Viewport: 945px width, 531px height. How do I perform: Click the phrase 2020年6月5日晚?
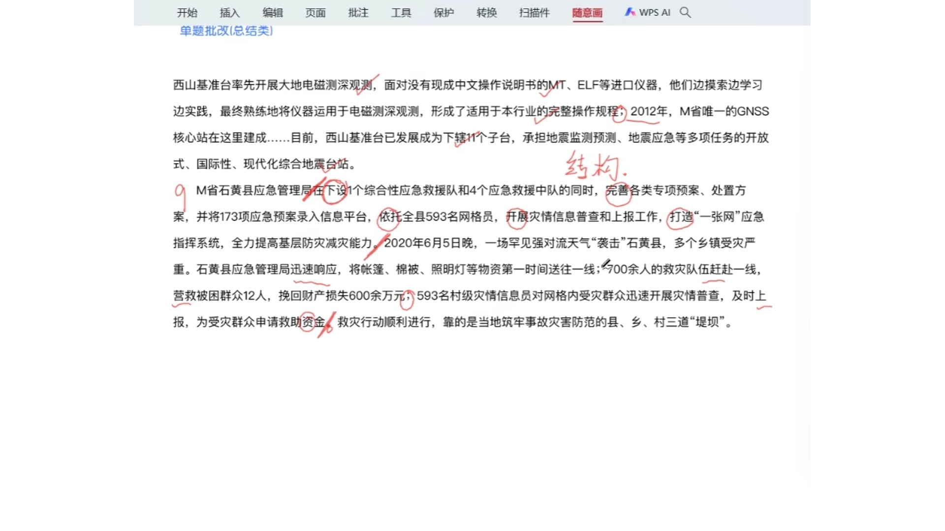428,243
